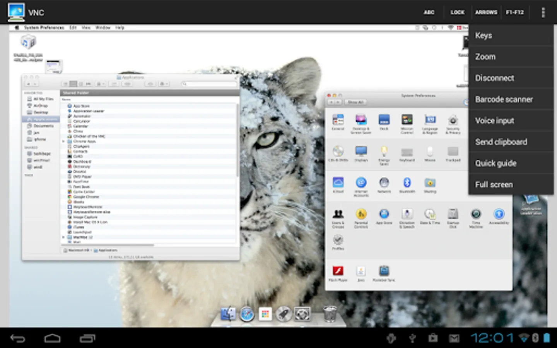Image resolution: width=557 pixels, height=348 pixels.
Task: Click the Time Machine preferences icon
Action: (476, 214)
